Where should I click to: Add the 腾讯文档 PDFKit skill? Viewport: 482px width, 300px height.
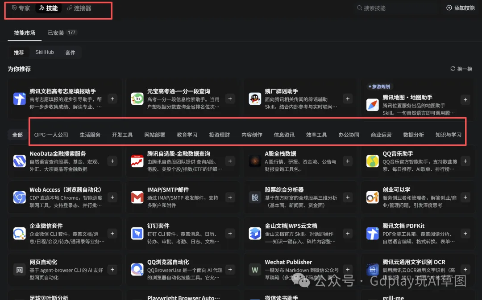[x=465, y=234]
